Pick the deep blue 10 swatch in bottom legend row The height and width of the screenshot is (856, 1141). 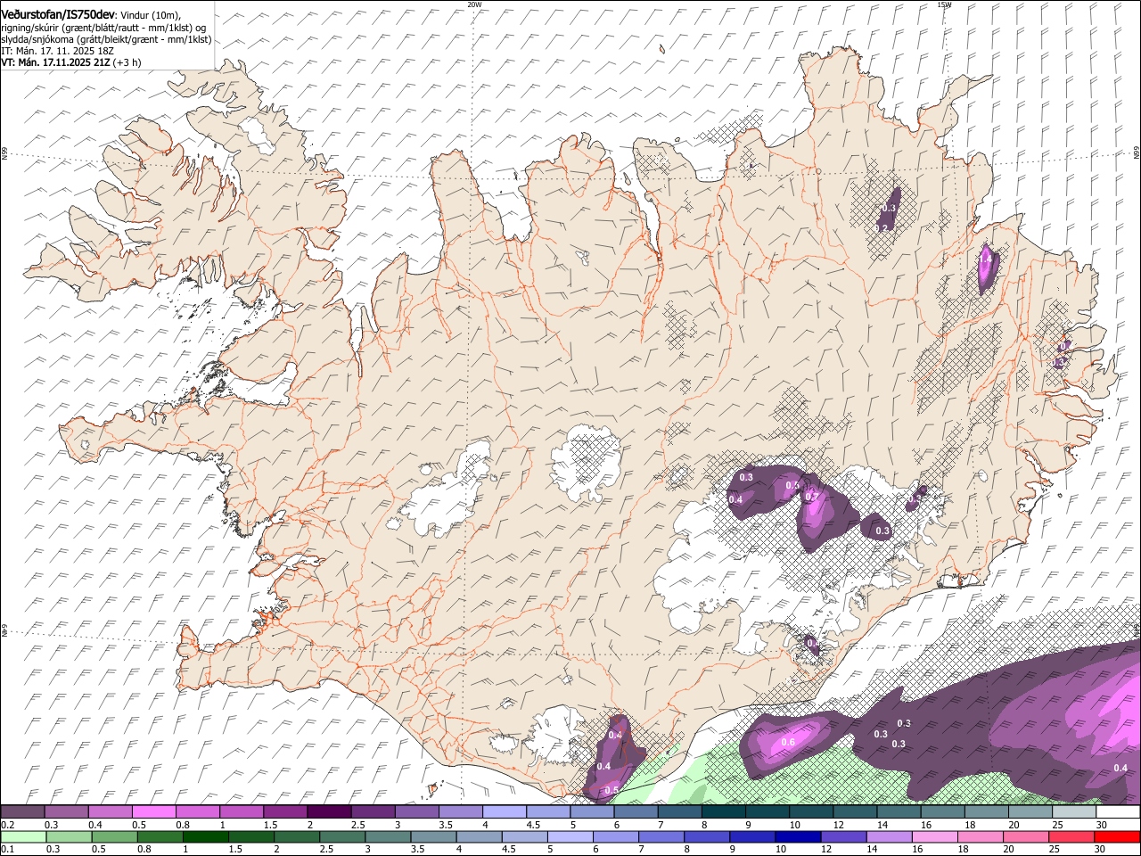pyautogui.click(x=797, y=837)
